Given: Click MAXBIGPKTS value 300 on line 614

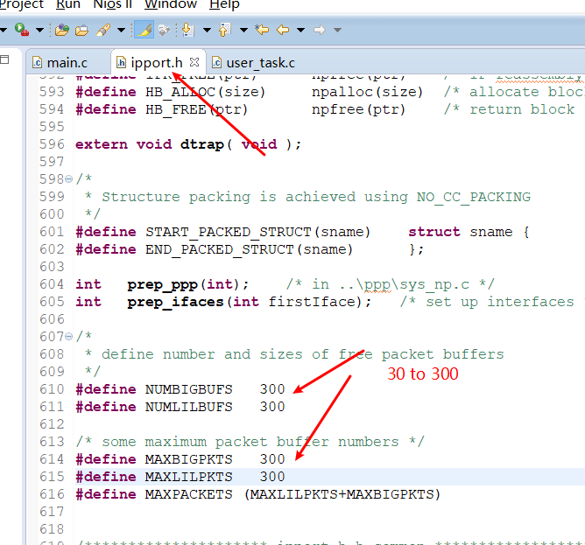Looking at the screenshot, I should [272, 459].
